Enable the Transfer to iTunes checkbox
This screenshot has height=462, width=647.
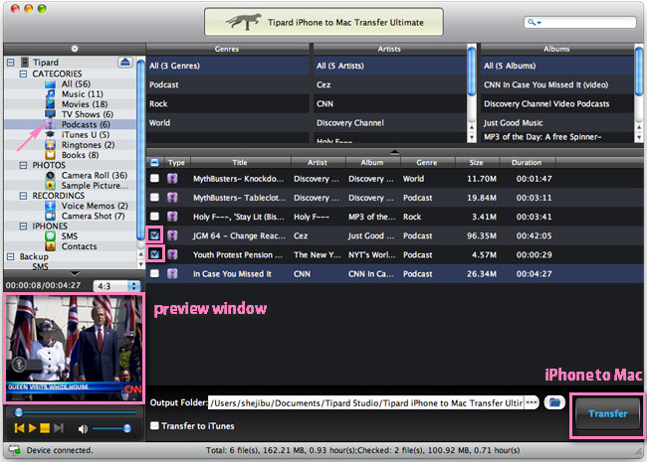click(154, 426)
